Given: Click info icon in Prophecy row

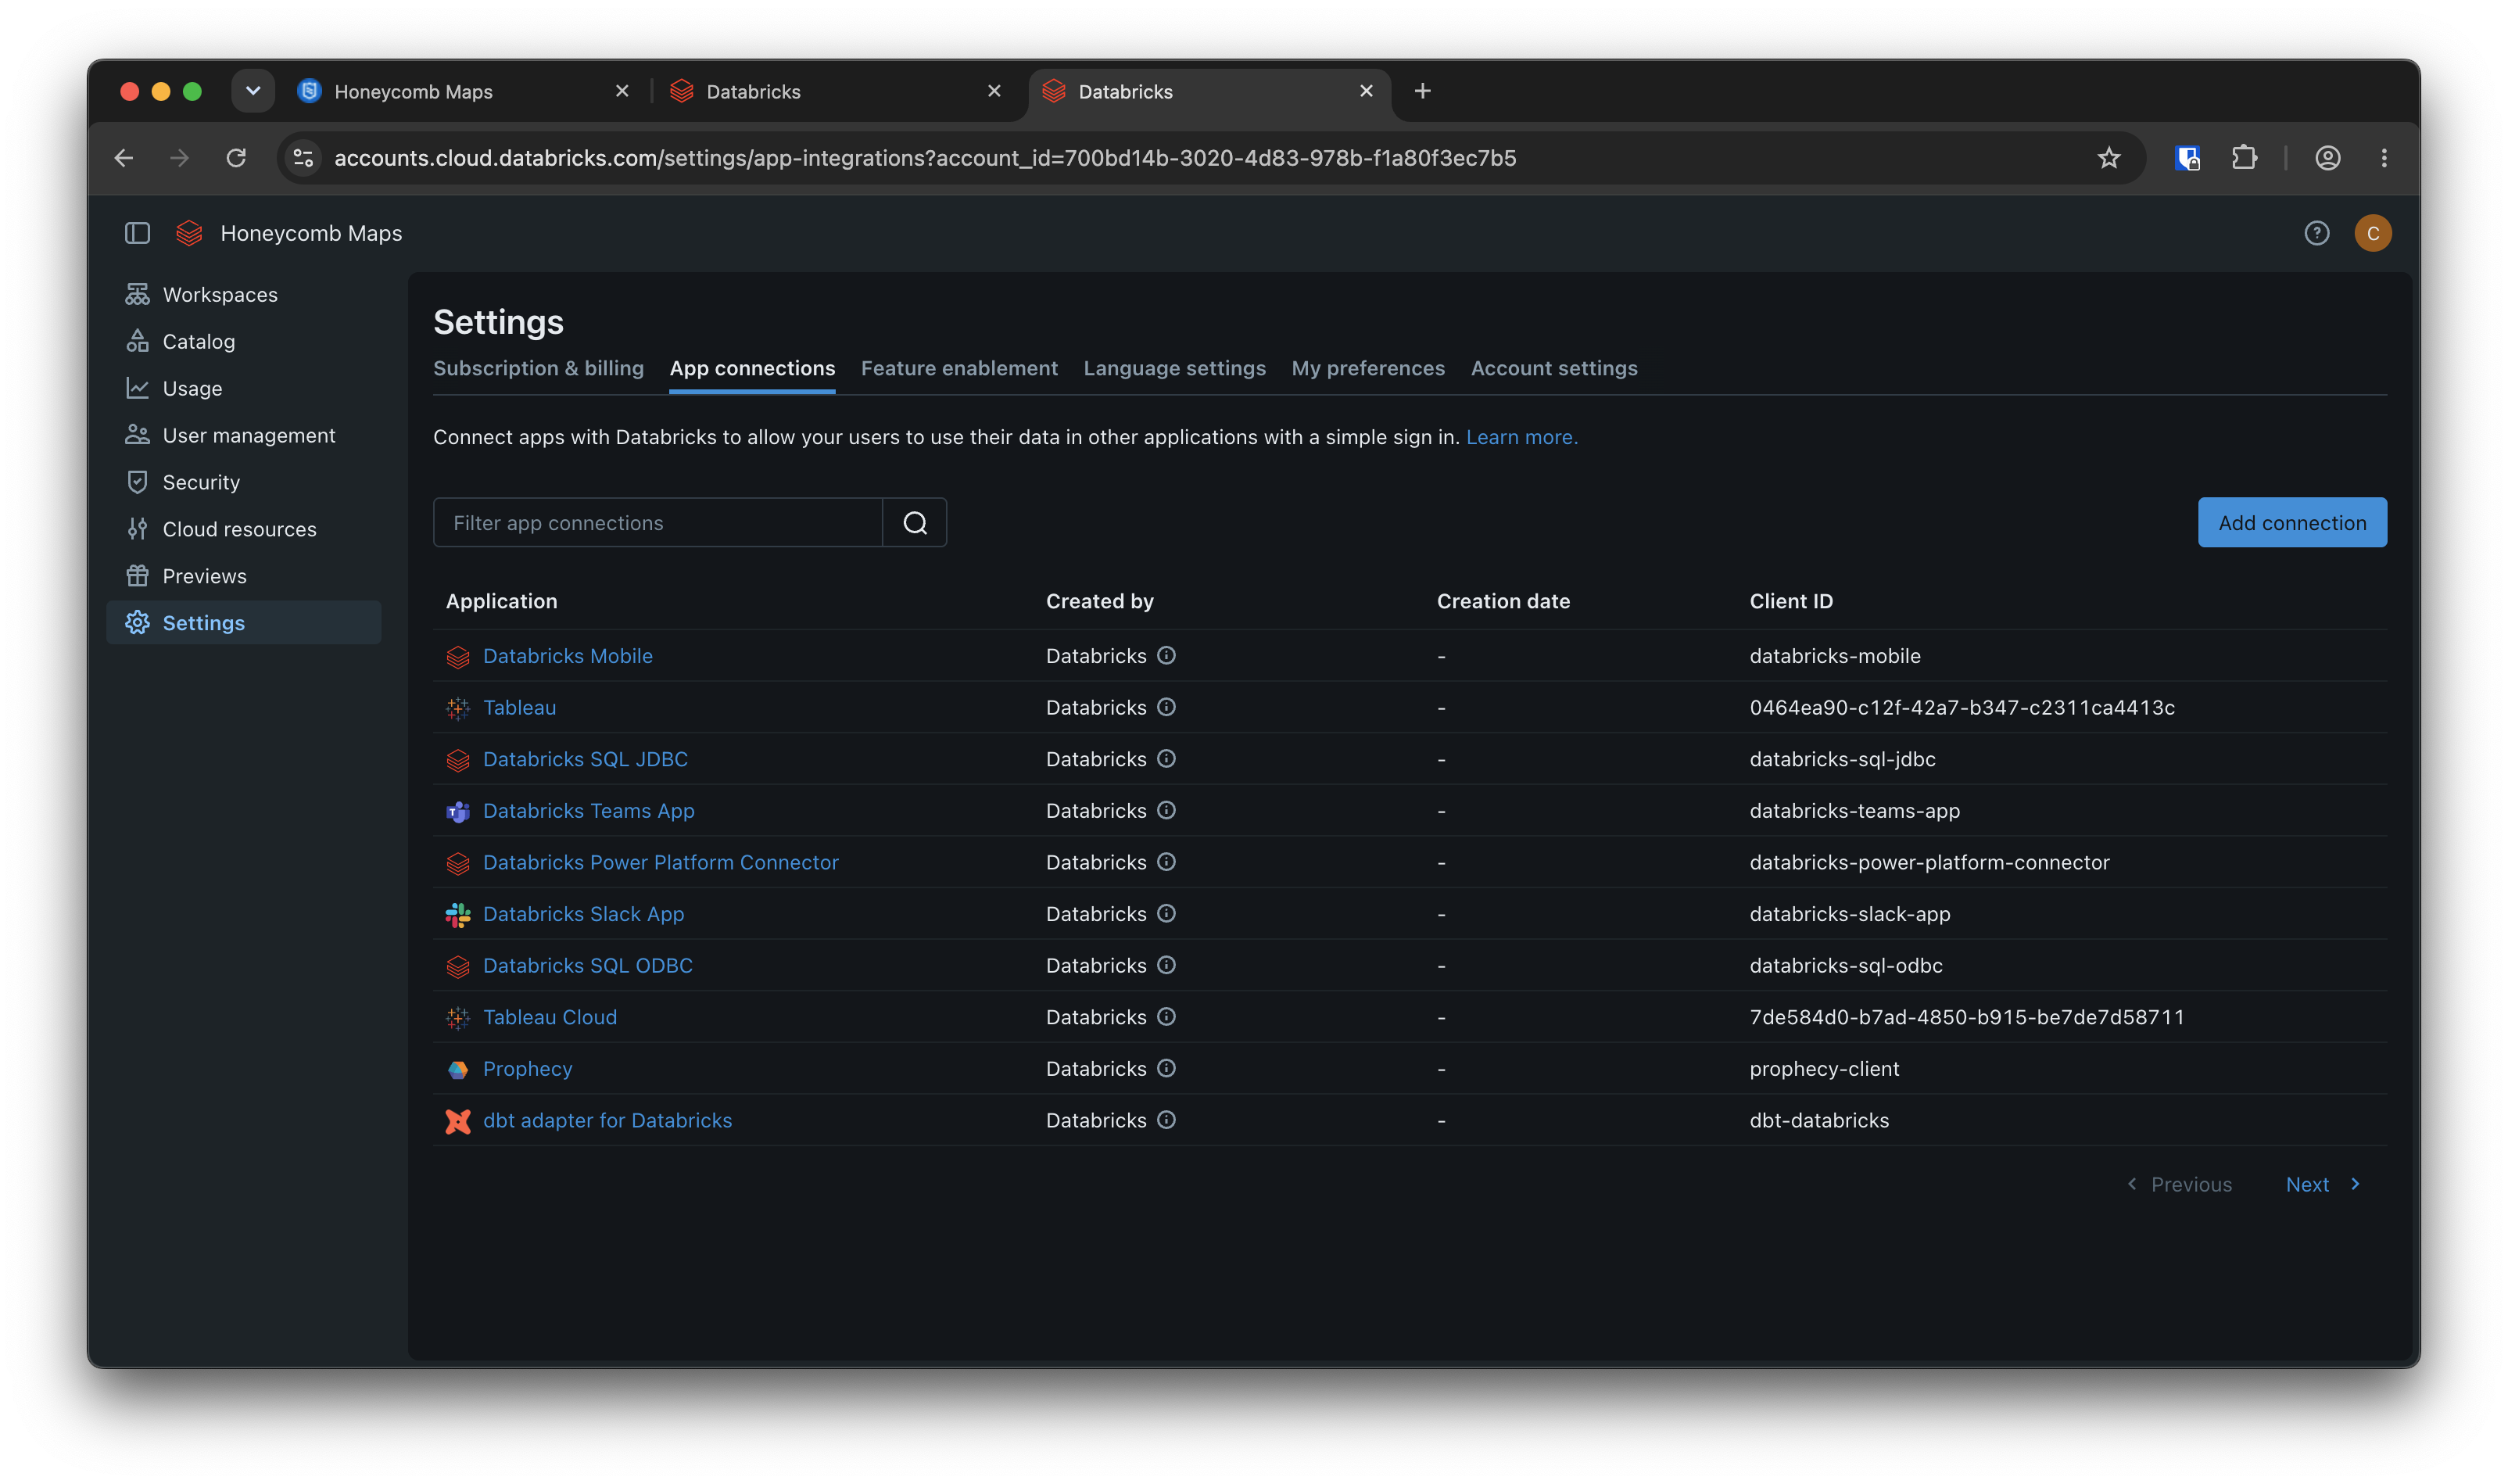Looking at the screenshot, I should pyautogui.click(x=1166, y=1068).
